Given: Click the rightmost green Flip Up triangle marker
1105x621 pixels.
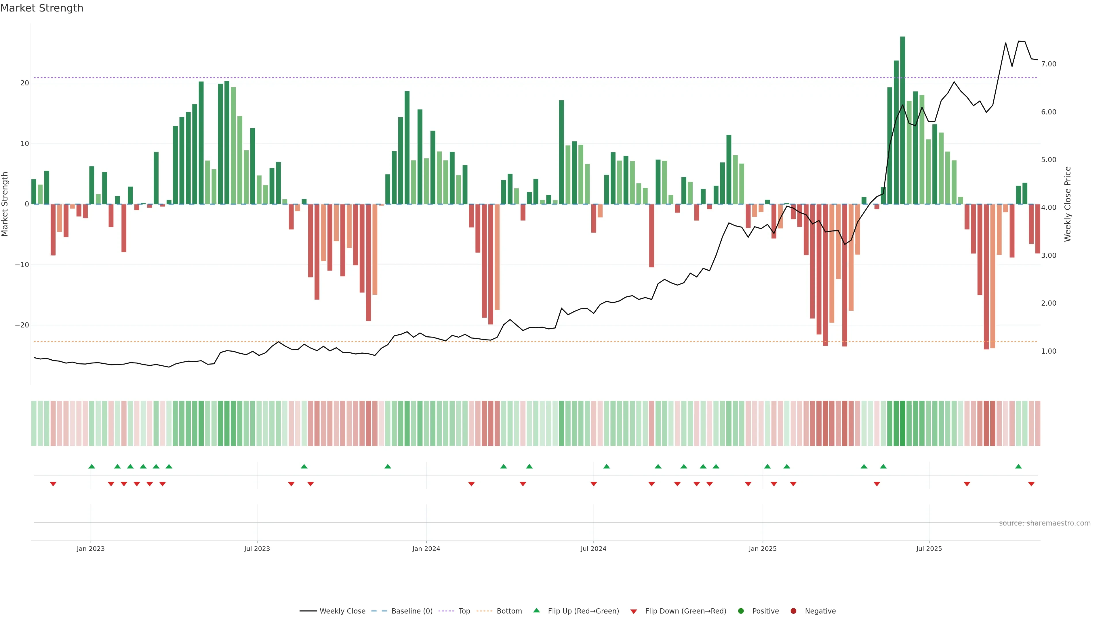Looking at the screenshot, I should click(x=1018, y=466).
